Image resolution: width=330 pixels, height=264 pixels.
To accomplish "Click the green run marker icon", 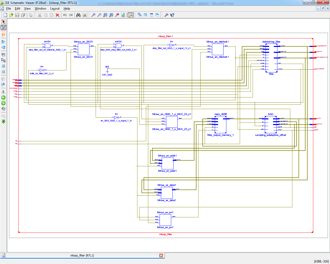I will 3,122.
